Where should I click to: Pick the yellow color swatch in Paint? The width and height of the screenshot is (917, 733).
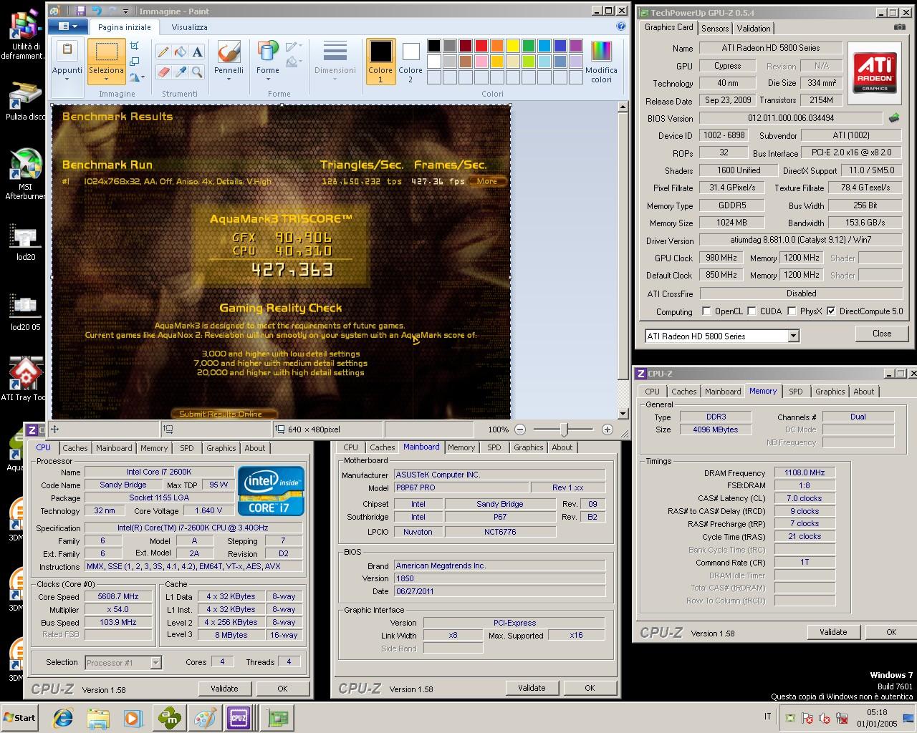point(513,46)
